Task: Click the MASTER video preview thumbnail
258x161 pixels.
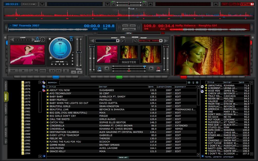Action: click(x=129, y=52)
